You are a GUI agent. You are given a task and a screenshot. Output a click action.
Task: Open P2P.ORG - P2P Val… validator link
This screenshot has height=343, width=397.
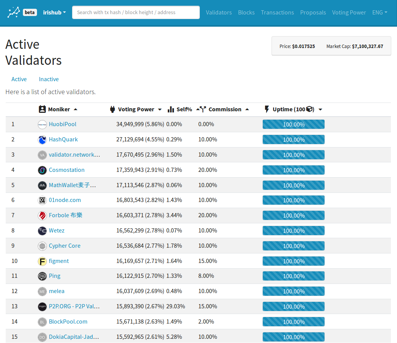pyautogui.click(x=74, y=306)
